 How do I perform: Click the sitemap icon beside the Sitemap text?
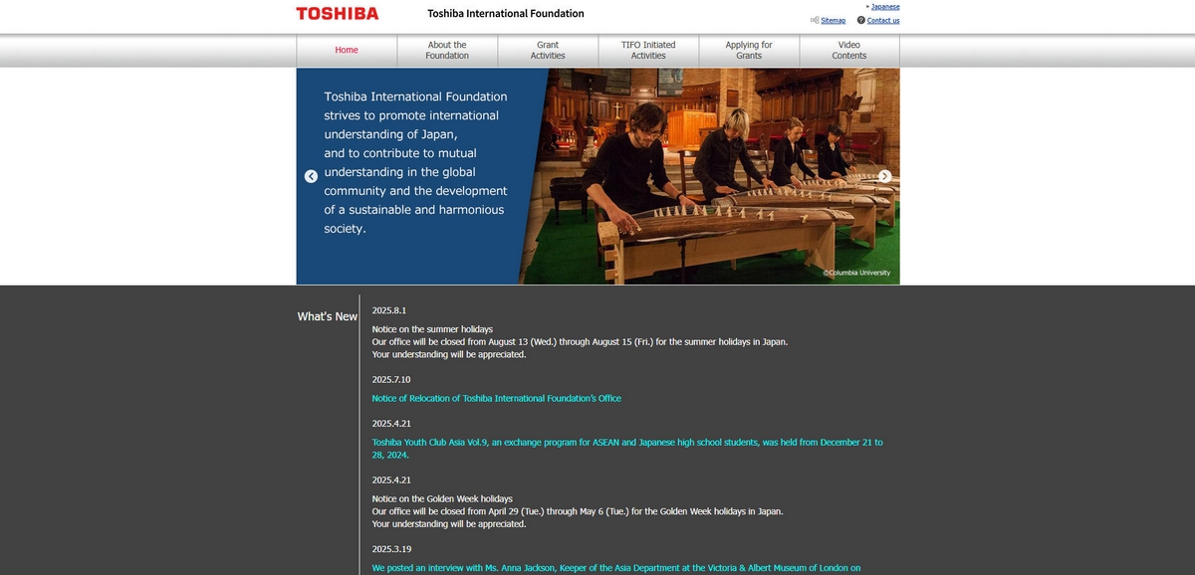click(x=815, y=20)
